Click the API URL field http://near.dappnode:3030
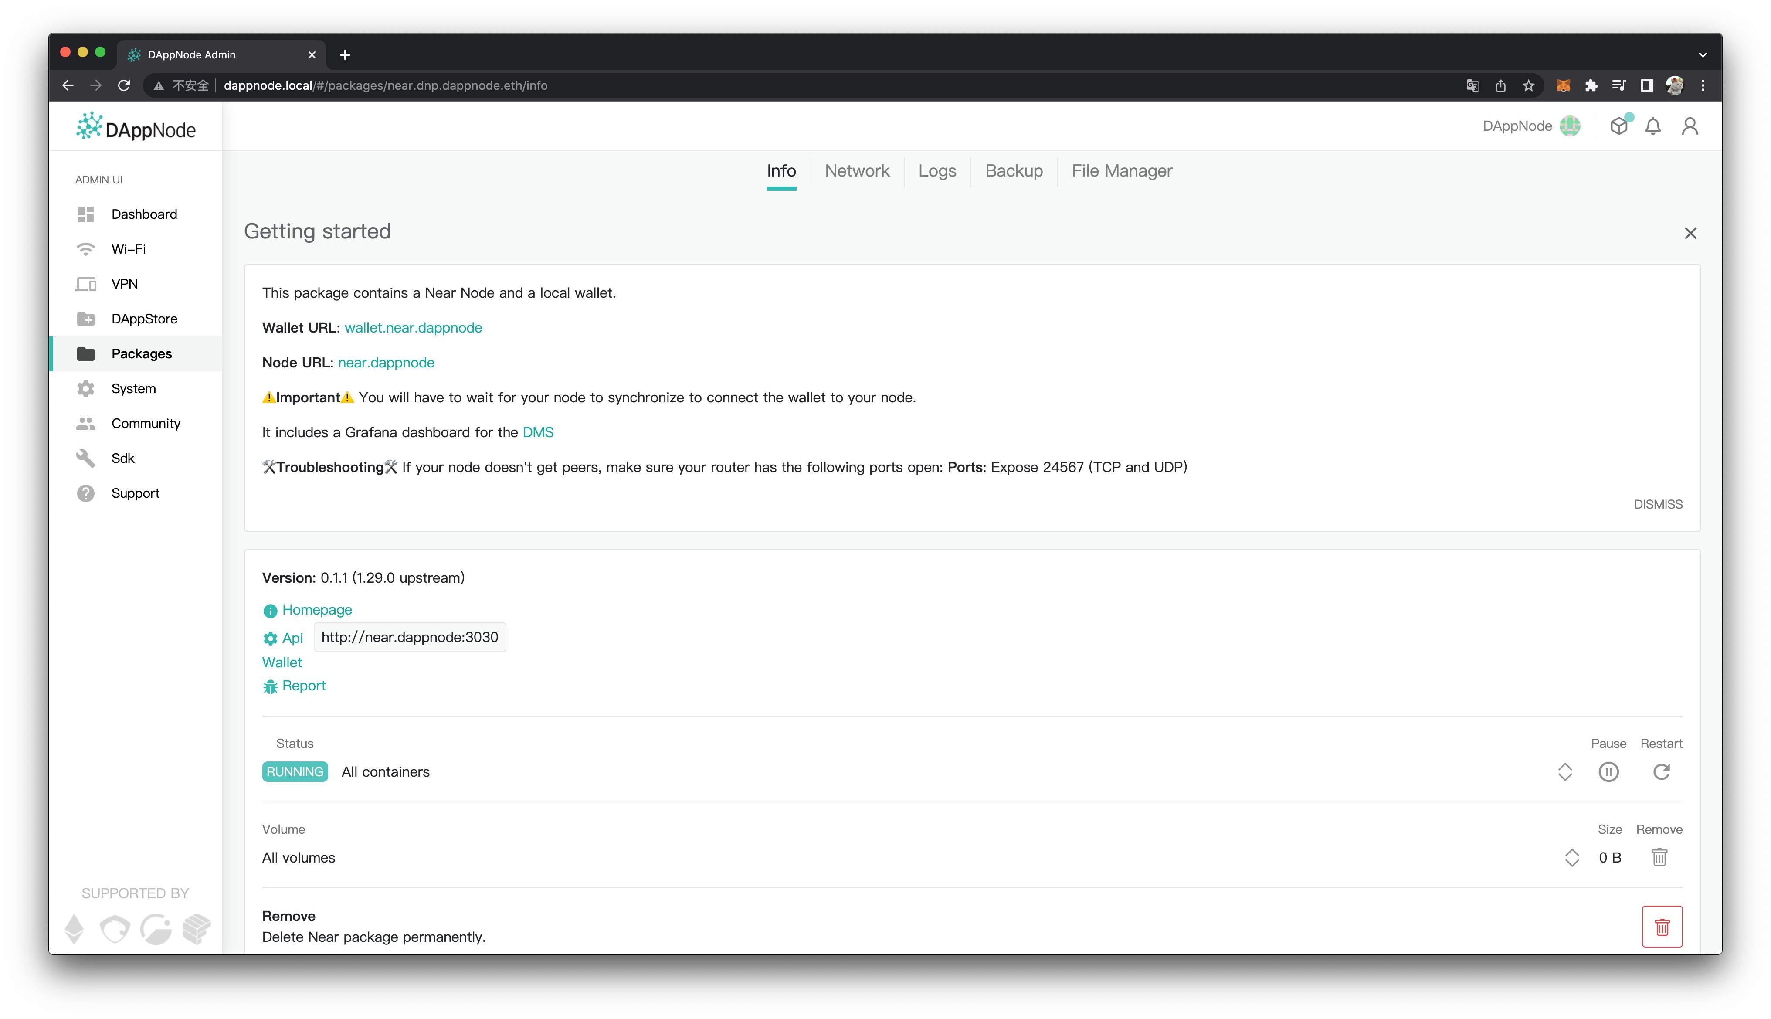The image size is (1771, 1019). point(409,638)
